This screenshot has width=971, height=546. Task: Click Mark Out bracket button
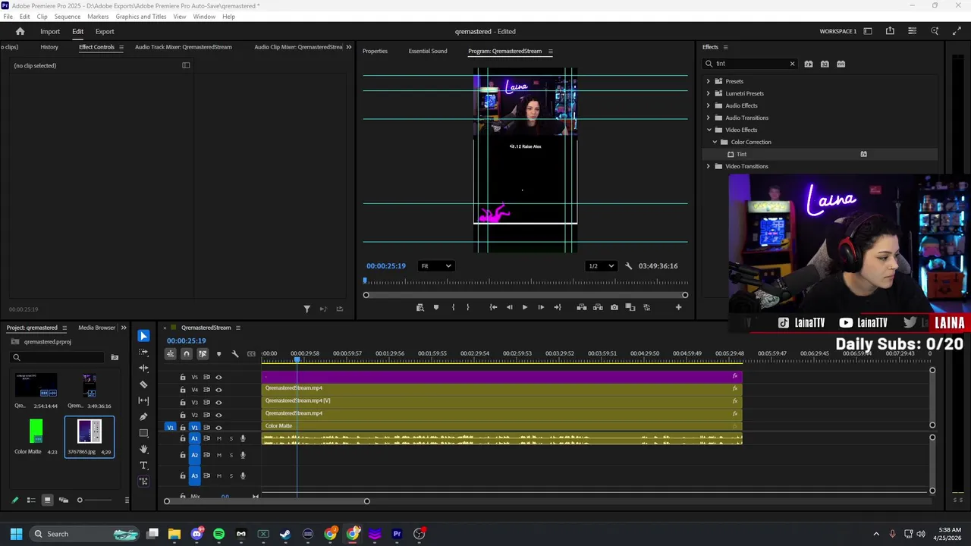[x=467, y=307]
